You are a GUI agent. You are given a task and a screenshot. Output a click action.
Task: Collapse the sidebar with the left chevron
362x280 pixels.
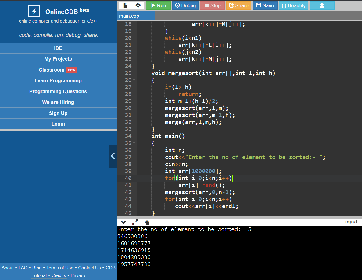[113, 156]
